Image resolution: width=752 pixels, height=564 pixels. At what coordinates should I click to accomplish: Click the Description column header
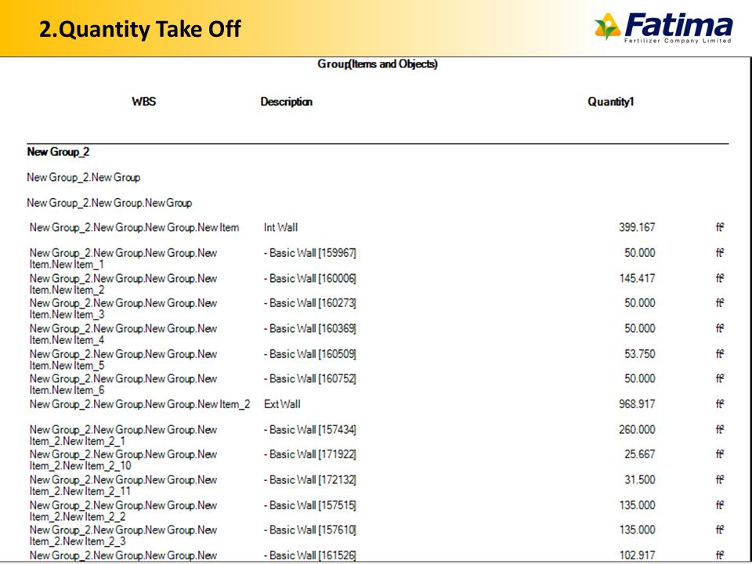coord(287,102)
